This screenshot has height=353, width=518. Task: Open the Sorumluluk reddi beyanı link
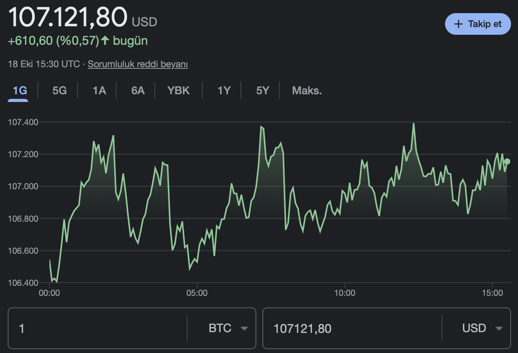click(x=138, y=64)
